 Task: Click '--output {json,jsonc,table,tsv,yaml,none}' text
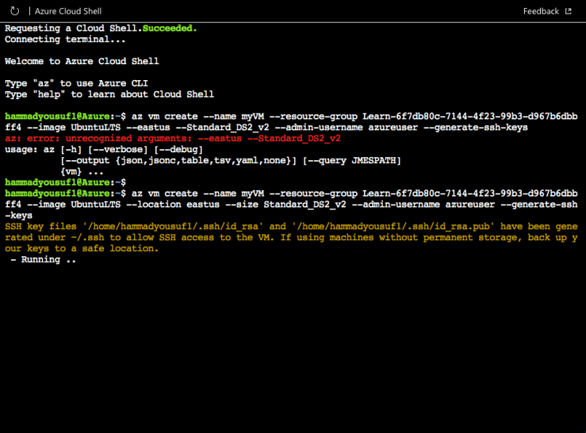pyautogui.click(x=178, y=160)
